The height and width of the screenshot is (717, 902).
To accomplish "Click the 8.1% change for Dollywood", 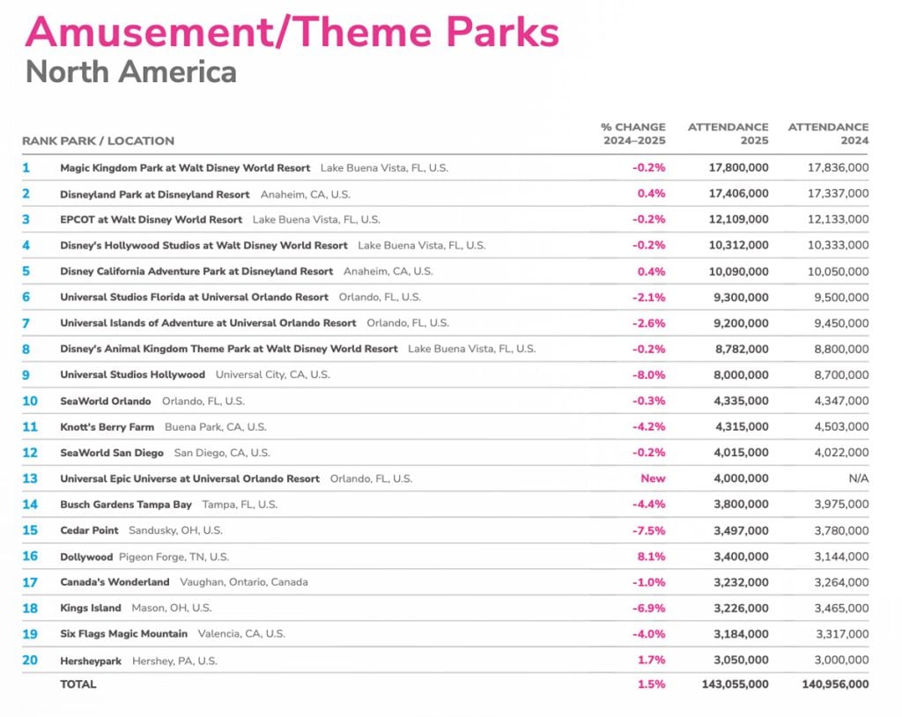I will click(x=651, y=557).
